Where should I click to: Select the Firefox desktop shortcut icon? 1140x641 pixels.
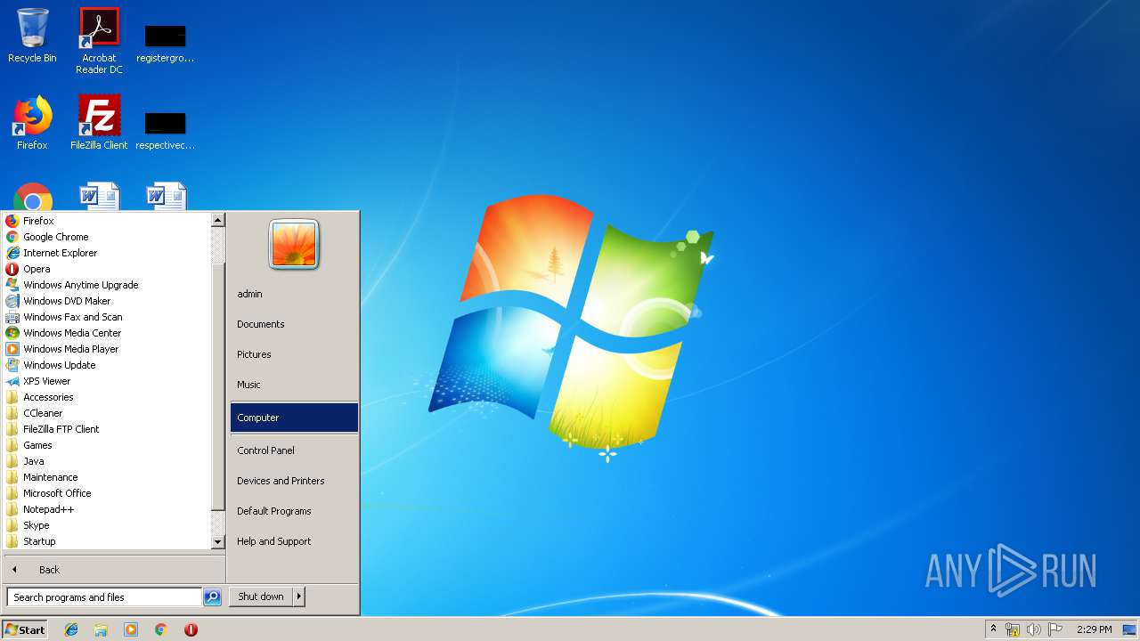coord(32,123)
